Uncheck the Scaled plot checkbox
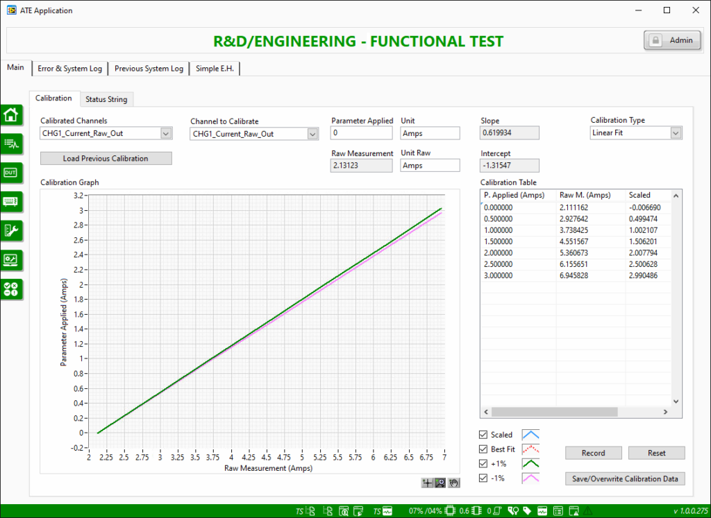This screenshot has width=711, height=518. pos(483,435)
